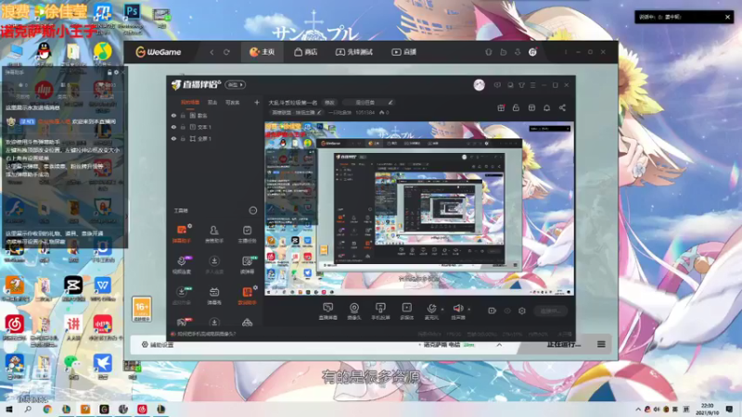This screenshot has height=417, width=742.
Task: Click 正在运行 button in WeGame bottom bar
Action: [563, 344]
